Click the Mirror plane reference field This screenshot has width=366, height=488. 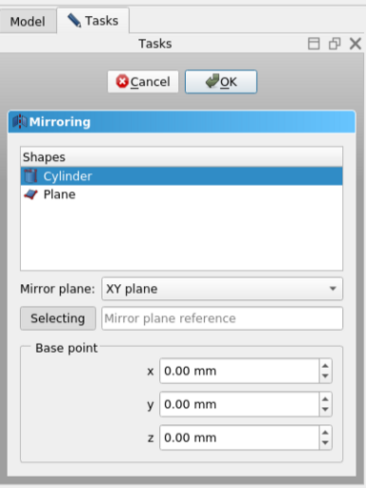222,318
